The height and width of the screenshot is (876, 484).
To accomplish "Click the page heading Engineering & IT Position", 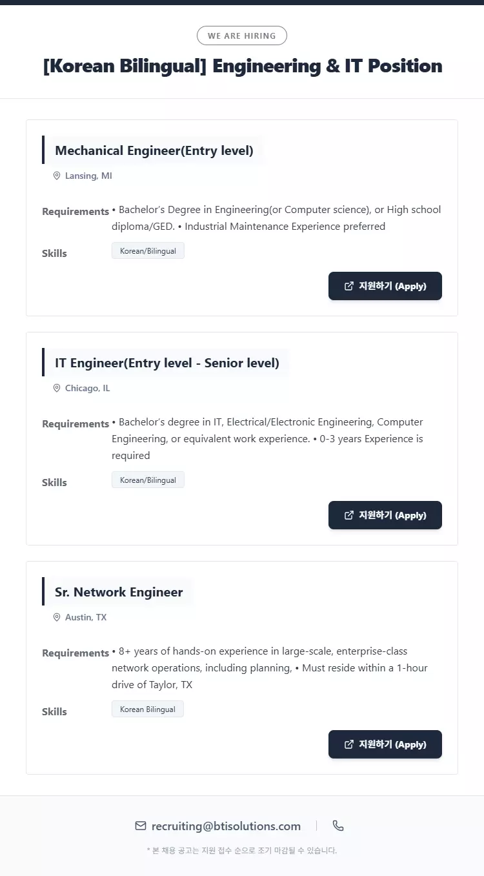I will click(242, 66).
